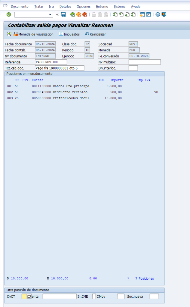Screen dimensions: 190x307
Task: Click the Fecha documento field
Action: (45, 44)
